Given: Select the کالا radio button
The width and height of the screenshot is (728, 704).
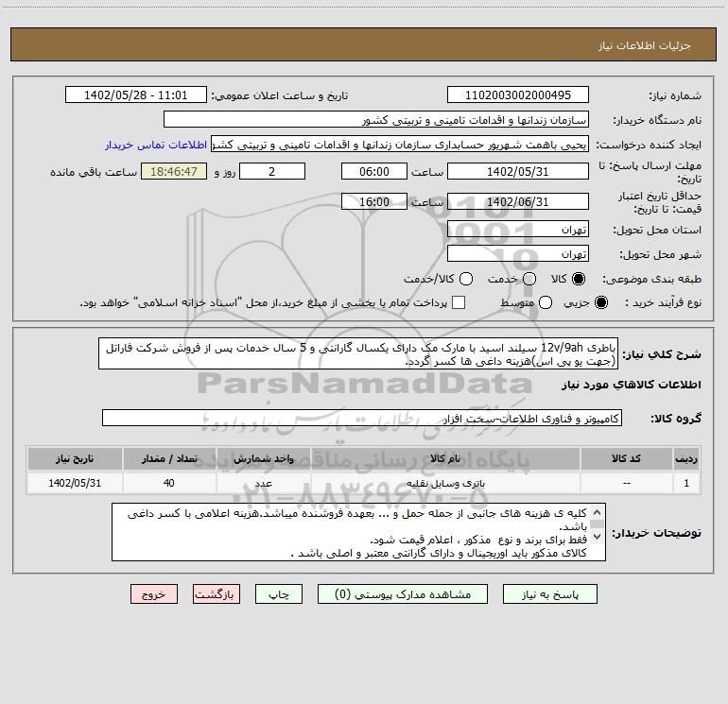Looking at the screenshot, I should pos(579,279).
